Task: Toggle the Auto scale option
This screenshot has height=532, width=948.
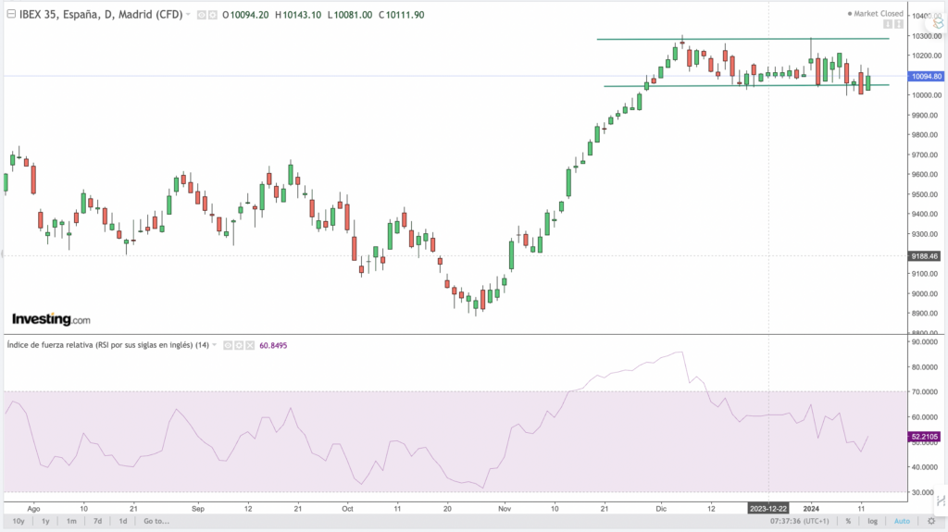Action: tap(903, 522)
